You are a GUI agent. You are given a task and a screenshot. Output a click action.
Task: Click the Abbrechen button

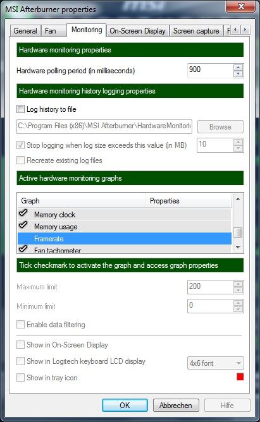click(176, 405)
